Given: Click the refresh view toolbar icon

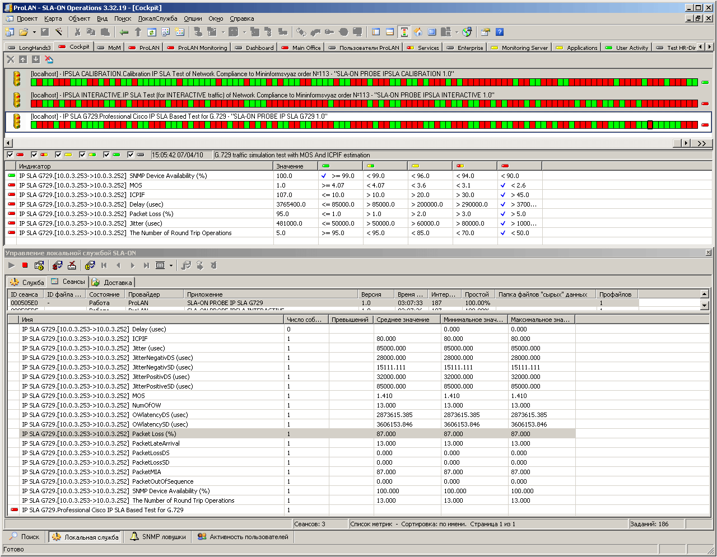Looking at the screenshot, I should point(152,32).
